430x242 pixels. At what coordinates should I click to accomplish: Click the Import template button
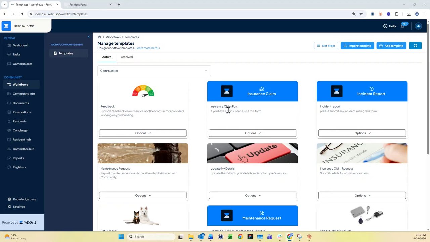[357, 46]
